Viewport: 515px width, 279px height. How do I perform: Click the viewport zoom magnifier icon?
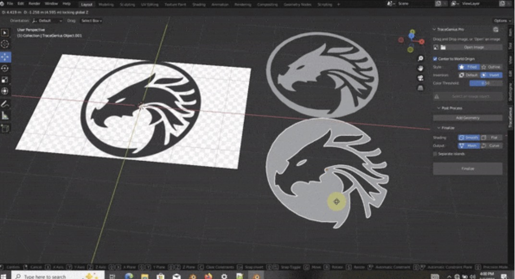point(420,58)
